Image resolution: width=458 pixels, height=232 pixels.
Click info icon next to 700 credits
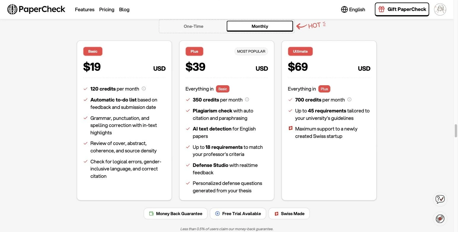point(349,99)
